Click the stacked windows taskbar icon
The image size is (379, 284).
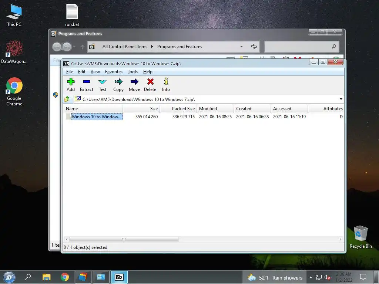[83, 277]
